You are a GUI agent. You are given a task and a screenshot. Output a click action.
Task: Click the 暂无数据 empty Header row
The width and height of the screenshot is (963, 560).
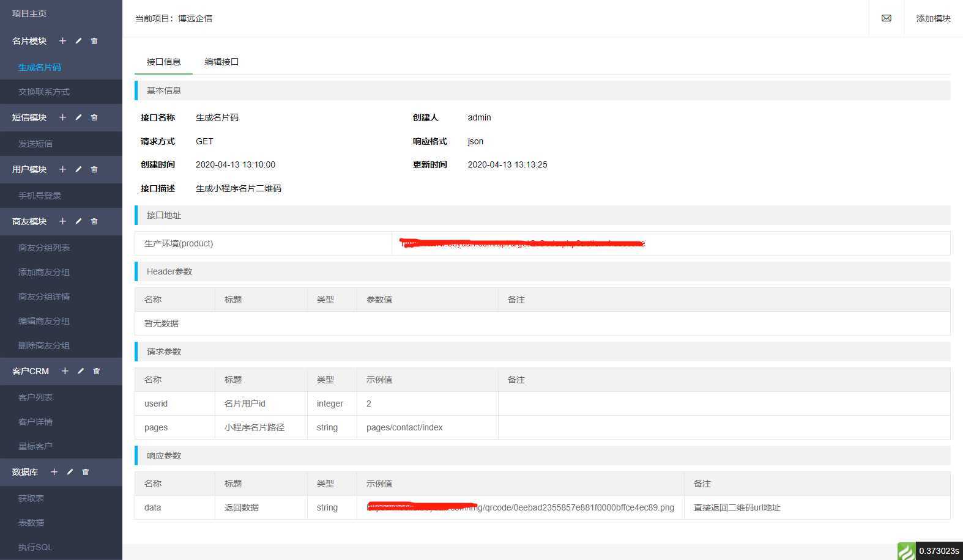[x=542, y=323]
